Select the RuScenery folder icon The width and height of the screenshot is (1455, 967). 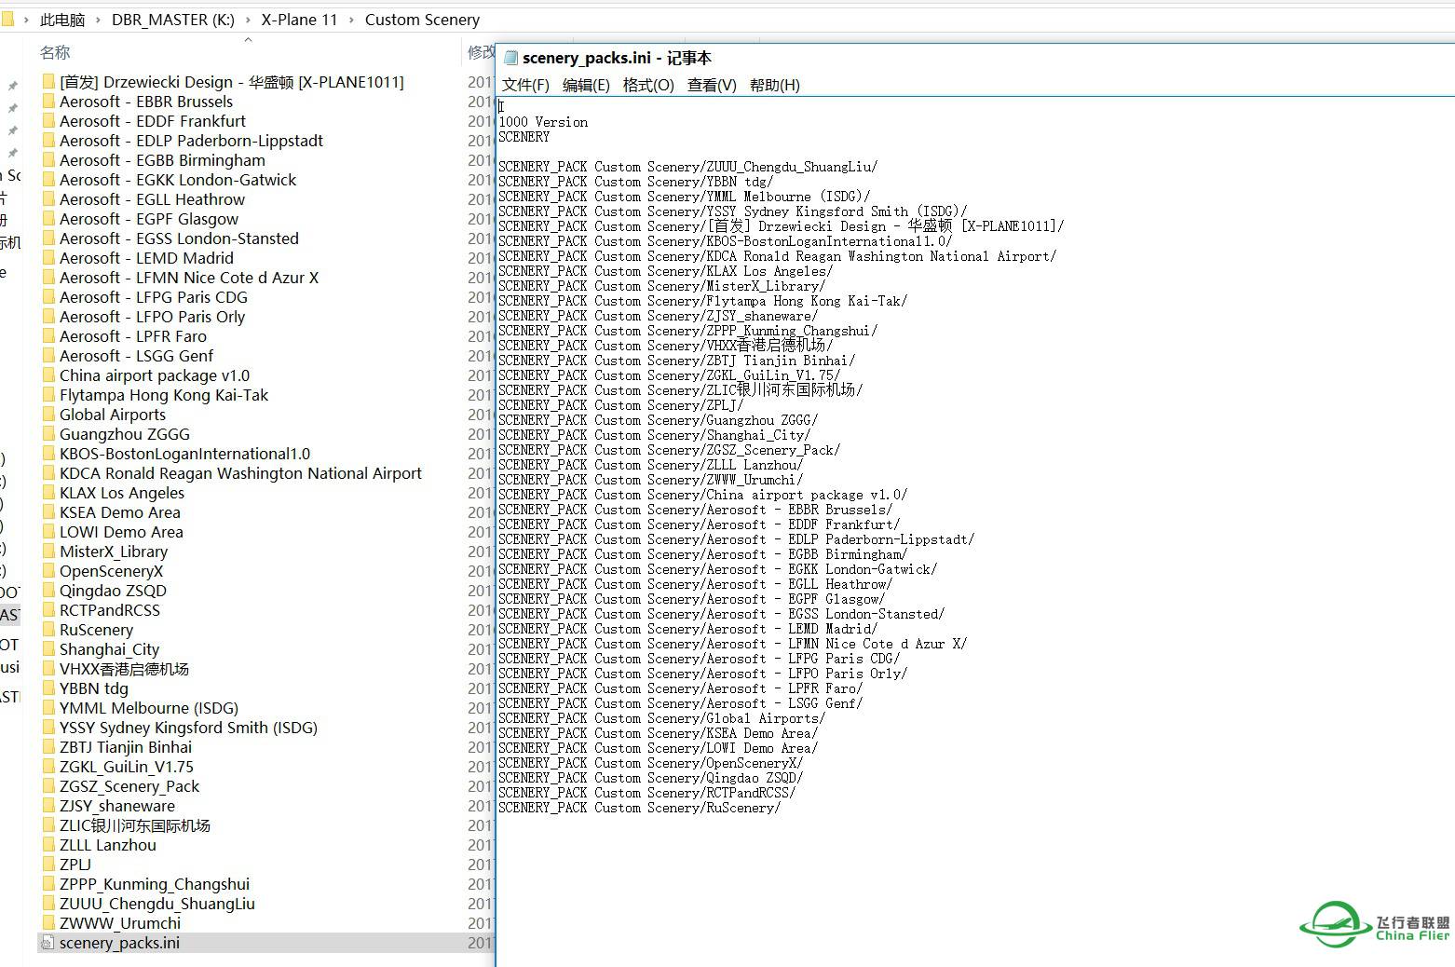click(x=48, y=630)
